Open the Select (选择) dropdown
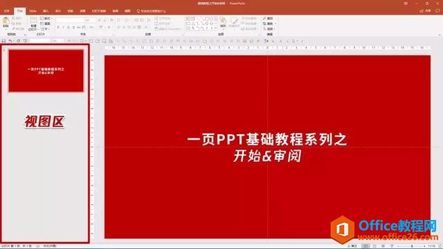The height and width of the screenshot is (249, 443). tap(269, 29)
